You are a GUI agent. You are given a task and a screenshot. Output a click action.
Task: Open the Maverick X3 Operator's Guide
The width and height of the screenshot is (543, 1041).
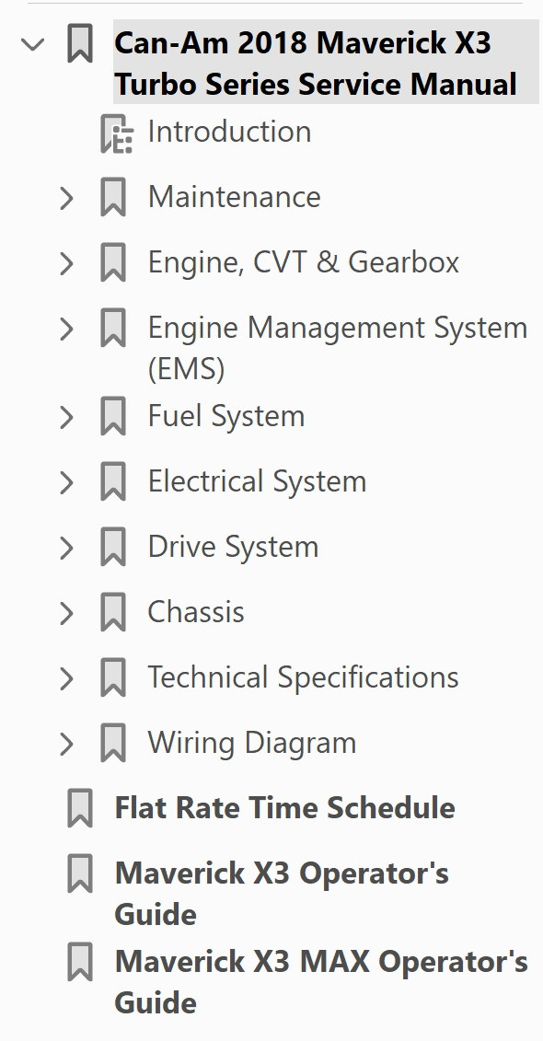click(282, 874)
